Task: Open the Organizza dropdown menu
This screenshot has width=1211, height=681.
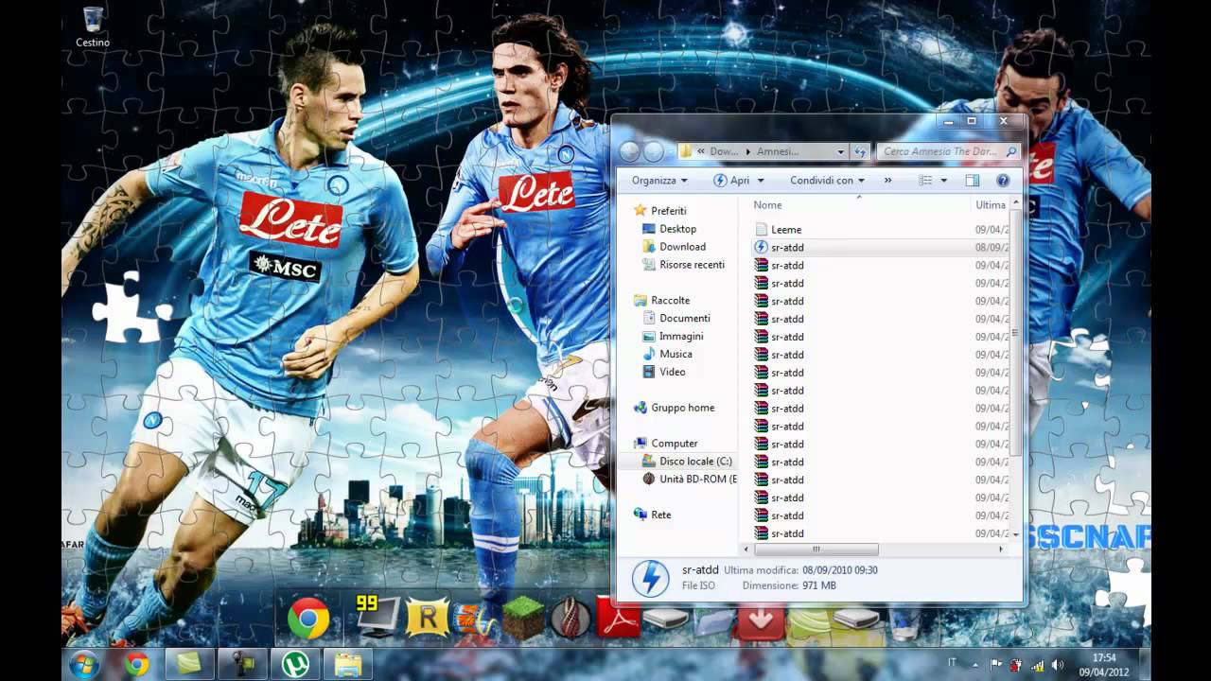Action: 659,180
